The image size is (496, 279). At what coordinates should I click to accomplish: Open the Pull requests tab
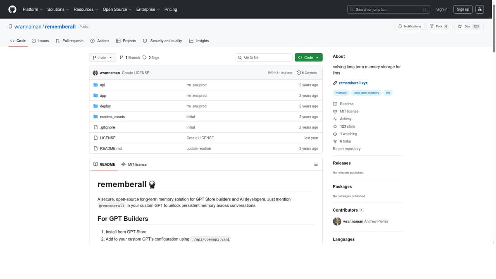(69, 41)
